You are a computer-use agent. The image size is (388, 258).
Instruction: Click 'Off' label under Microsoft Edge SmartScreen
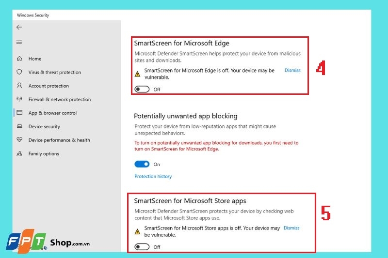point(157,90)
